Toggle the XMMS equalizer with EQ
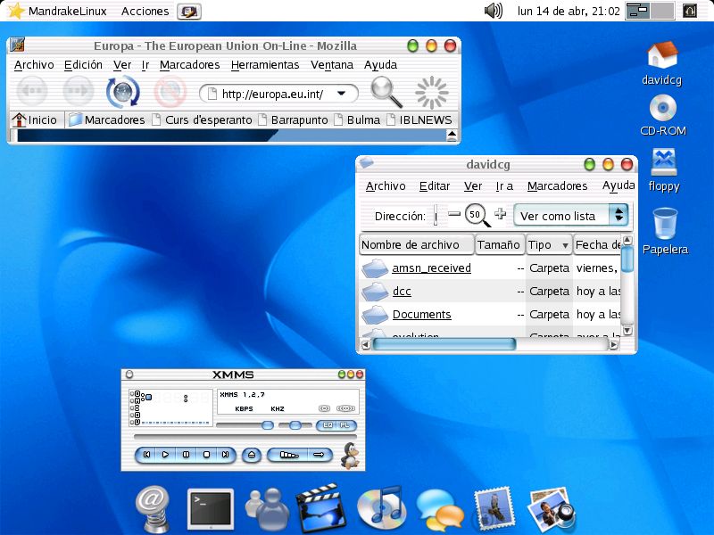Image resolution: width=714 pixels, height=535 pixels. tap(328, 425)
